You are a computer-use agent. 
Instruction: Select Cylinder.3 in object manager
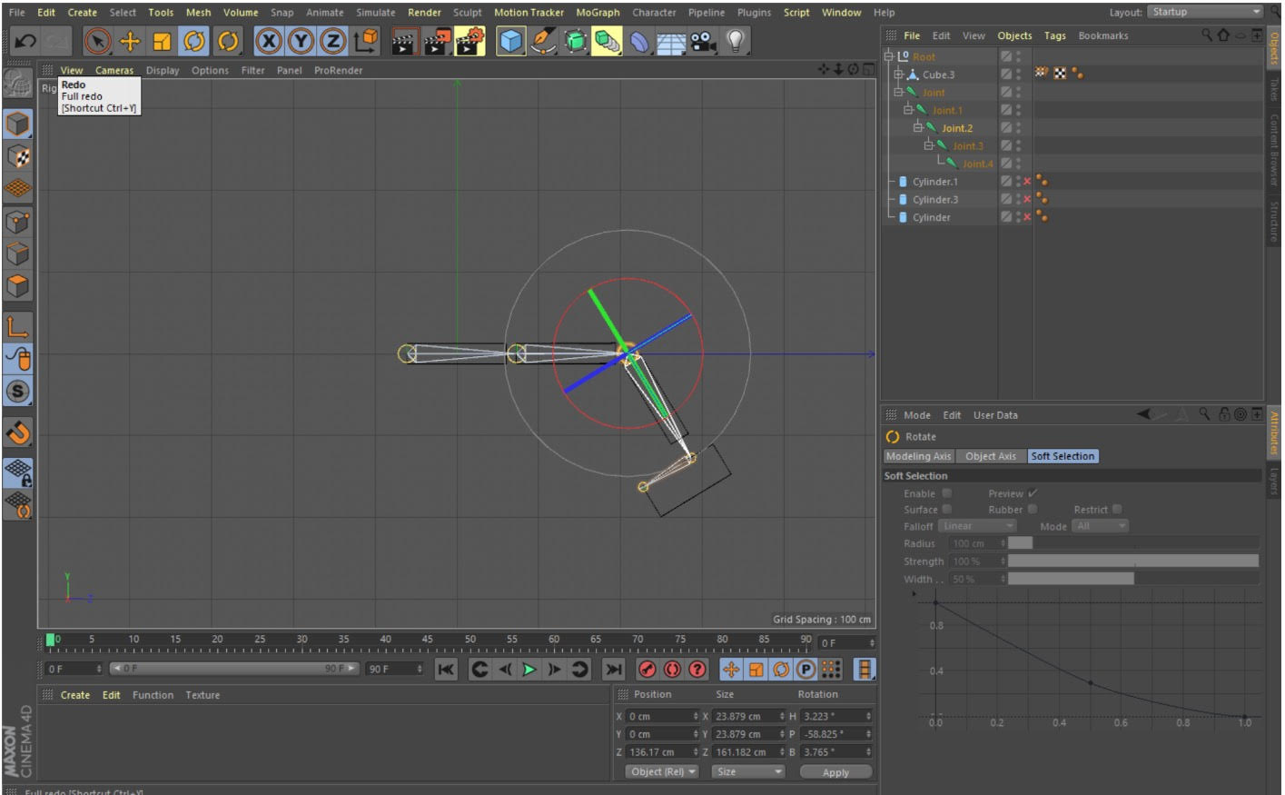point(935,200)
